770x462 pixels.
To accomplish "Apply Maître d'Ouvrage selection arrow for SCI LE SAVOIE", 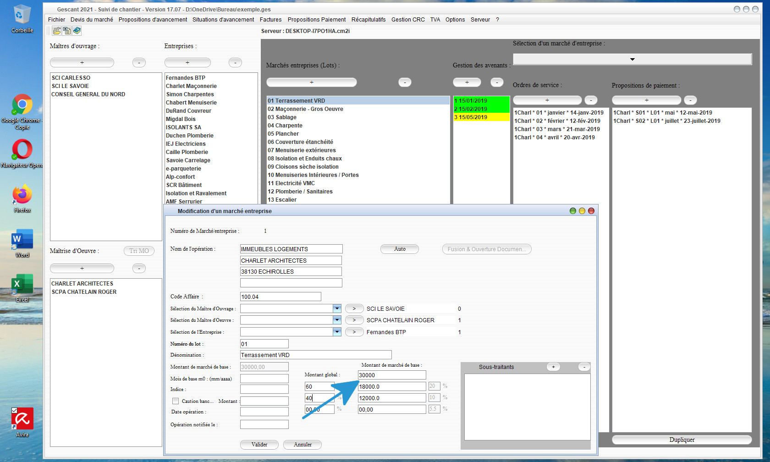I will tap(354, 308).
